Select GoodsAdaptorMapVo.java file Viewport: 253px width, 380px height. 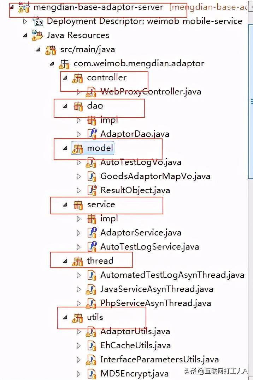pos(155,176)
